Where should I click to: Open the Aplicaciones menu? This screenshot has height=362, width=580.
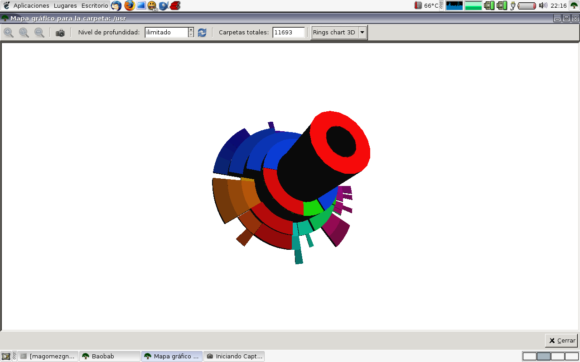click(31, 5)
